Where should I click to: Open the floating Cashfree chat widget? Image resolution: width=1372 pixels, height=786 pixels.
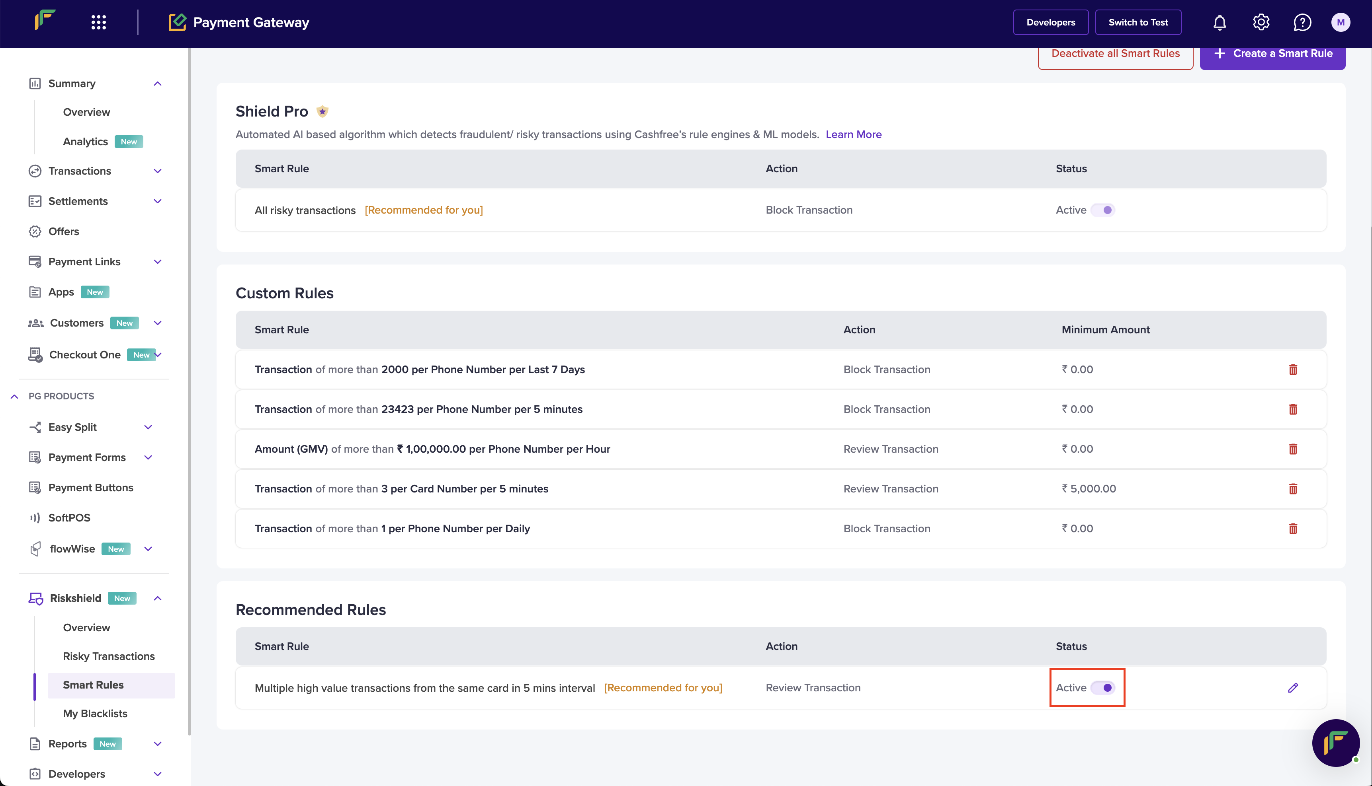coord(1335,742)
